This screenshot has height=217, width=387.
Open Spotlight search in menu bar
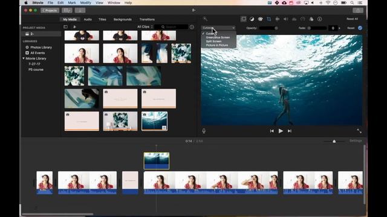(x=352, y=2)
